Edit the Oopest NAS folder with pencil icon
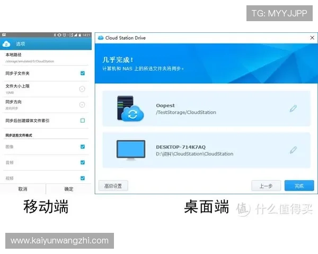This screenshot has height=254, width=318. coord(293,108)
